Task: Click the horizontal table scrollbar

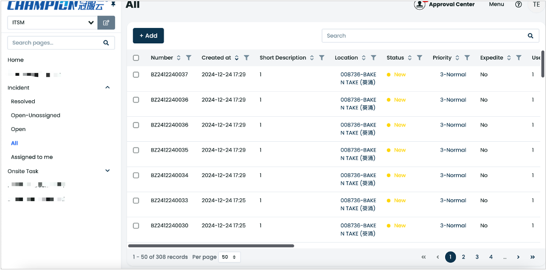Action: click(211, 246)
